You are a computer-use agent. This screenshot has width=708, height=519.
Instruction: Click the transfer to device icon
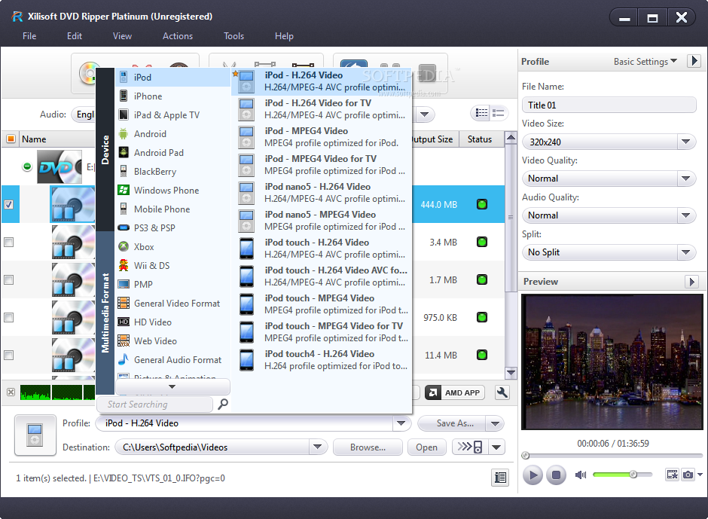tap(469, 447)
